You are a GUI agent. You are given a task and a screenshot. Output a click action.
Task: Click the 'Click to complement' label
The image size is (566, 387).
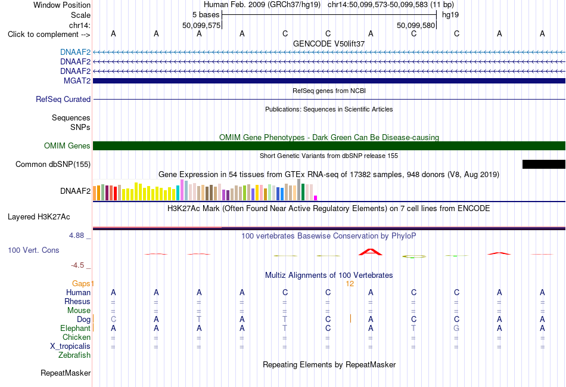49,35
